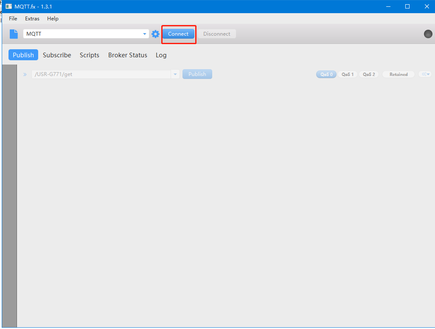435x329 pixels.
Task: Open the Extras menu
Action: coord(32,19)
